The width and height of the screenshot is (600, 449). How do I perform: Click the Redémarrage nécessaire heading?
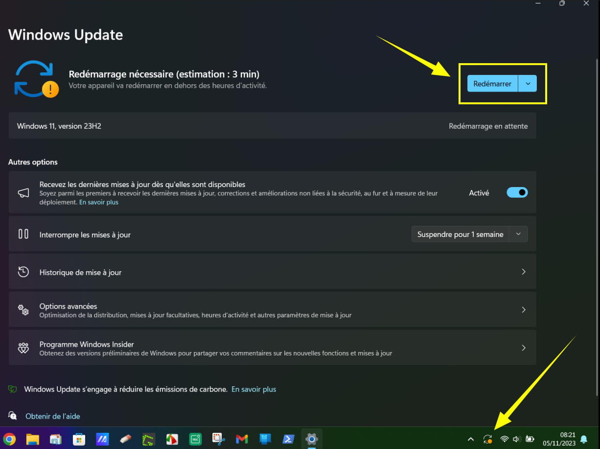[164, 74]
